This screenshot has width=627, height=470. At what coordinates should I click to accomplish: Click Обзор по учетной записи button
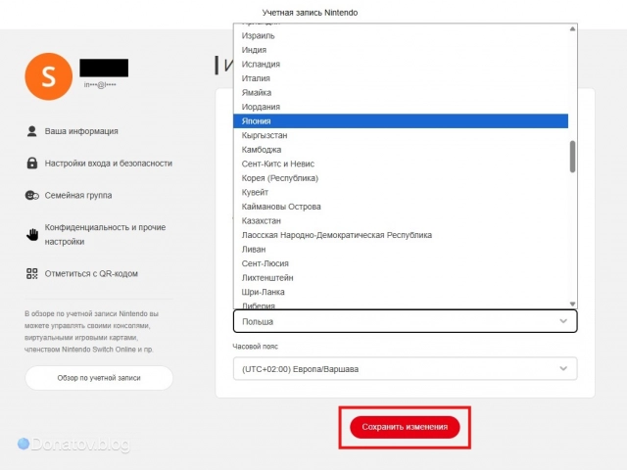coord(99,378)
